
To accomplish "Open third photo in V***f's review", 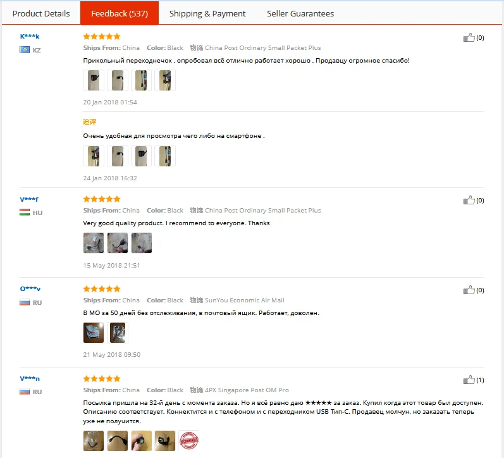I will pos(142,243).
